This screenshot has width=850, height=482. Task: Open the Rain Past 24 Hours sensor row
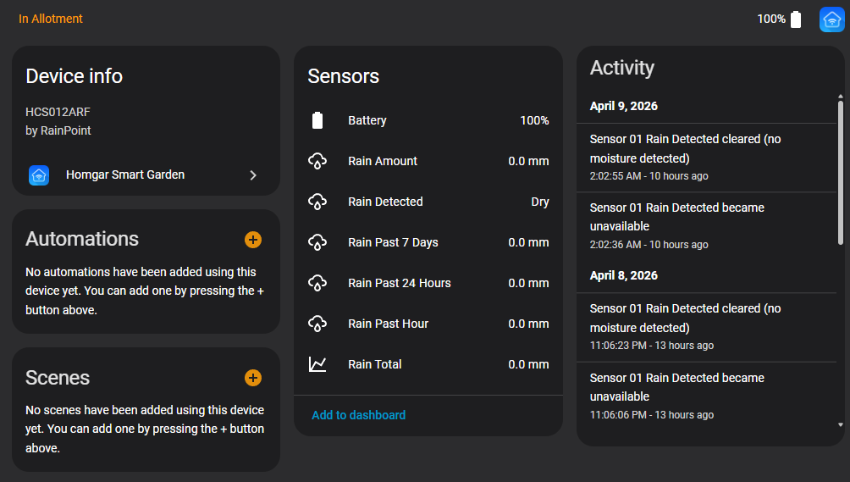click(428, 283)
